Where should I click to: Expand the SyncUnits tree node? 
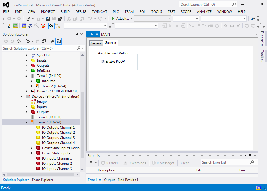[x=26, y=55]
